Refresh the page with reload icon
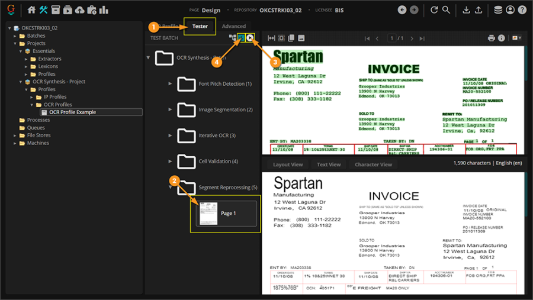Screen dimensions: 533x300 tap(434, 10)
